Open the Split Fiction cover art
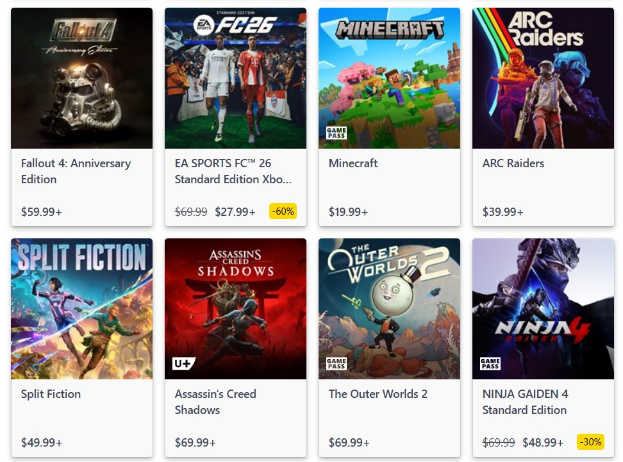Screen dimensions: 623x462 (x=81, y=308)
